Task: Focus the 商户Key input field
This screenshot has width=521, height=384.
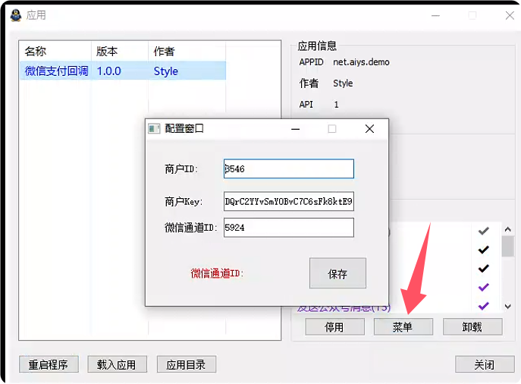Action: click(289, 201)
